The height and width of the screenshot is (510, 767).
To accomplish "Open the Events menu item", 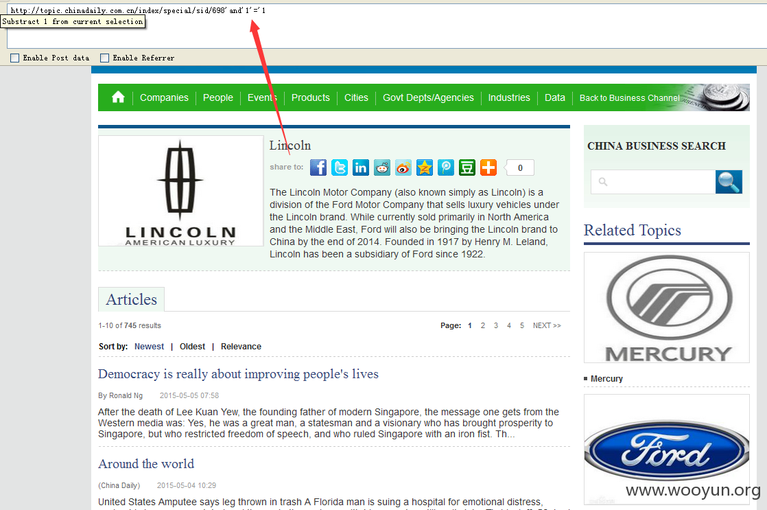I will (261, 97).
